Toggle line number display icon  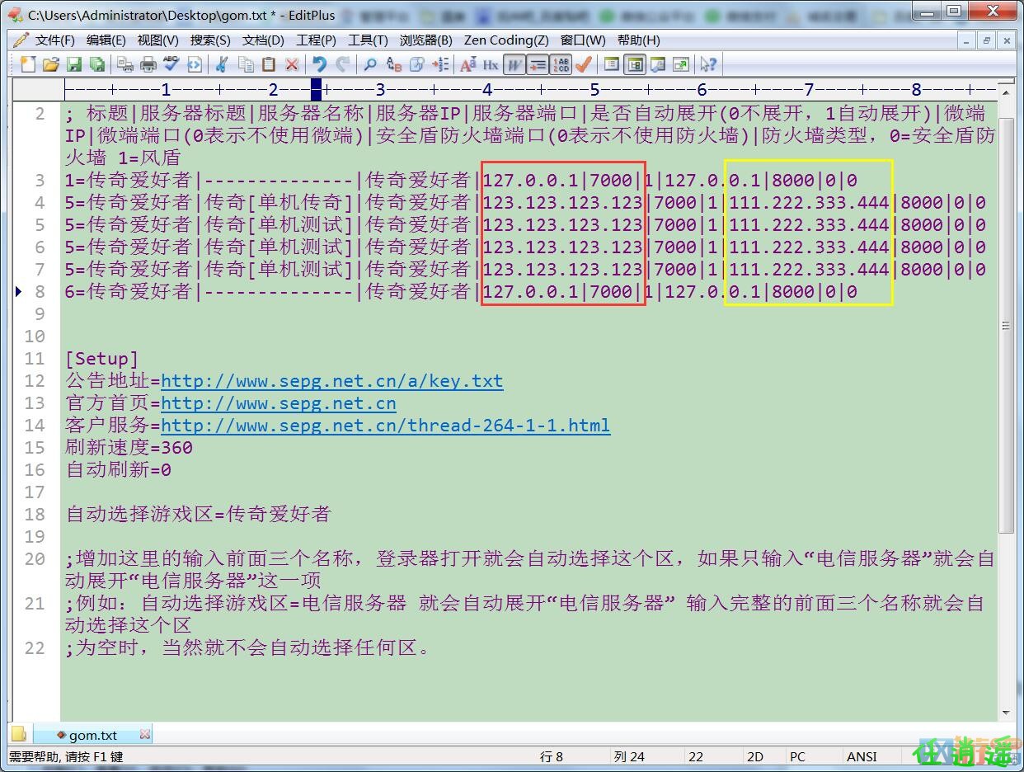point(561,64)
